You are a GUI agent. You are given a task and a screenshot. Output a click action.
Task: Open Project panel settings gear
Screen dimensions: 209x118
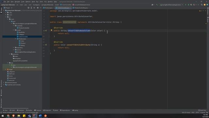point(38,8)
